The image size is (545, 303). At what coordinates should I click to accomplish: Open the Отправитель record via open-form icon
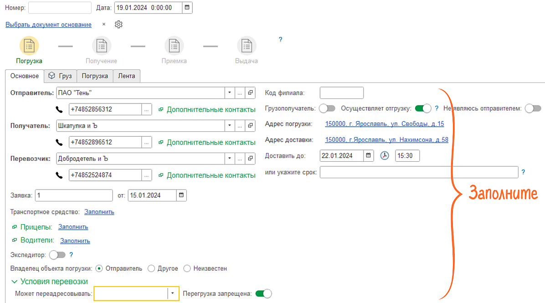pyautogui.click(x=250, y=93)
